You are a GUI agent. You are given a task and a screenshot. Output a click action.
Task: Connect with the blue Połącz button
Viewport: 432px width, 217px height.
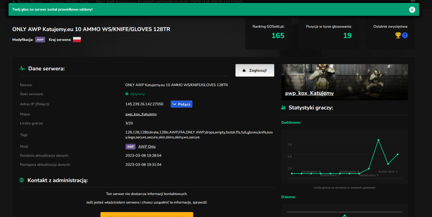[x=181, y=104]
